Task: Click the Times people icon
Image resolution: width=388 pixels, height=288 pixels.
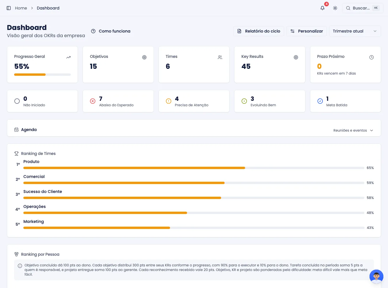Action: coord(220,57)
